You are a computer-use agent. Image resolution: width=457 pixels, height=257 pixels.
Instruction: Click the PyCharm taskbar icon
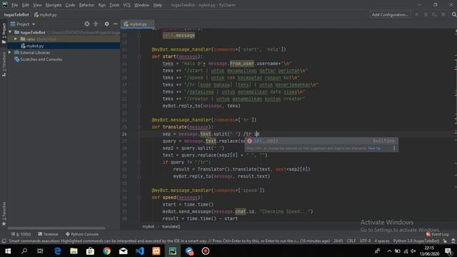173,251
